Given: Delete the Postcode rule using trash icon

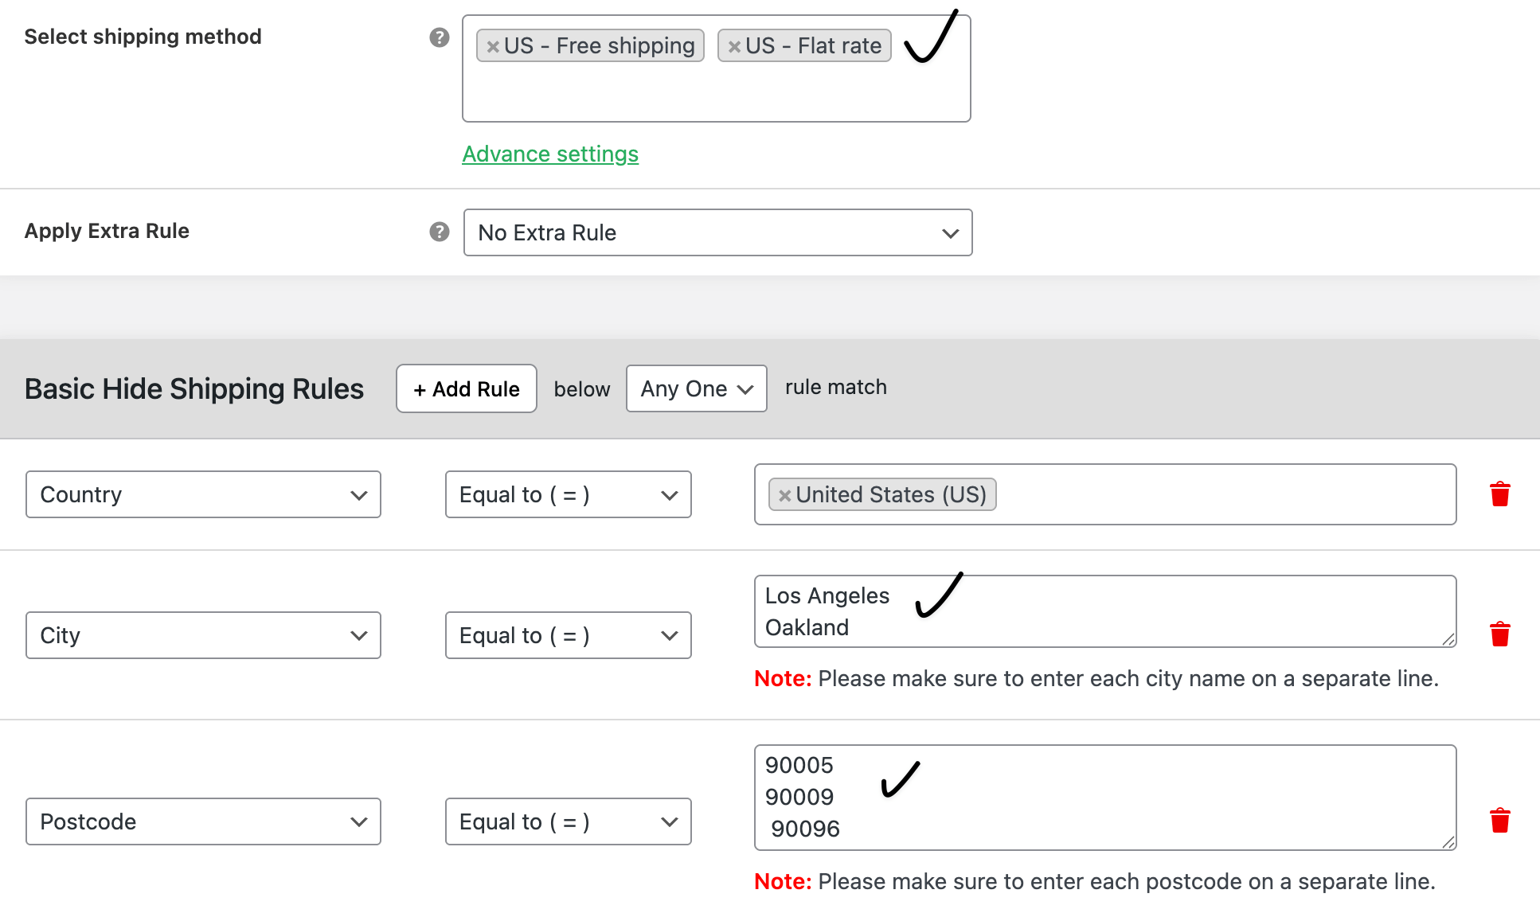Looking at the screenshot, I should pyautogui.click(x=1500, y=820).
